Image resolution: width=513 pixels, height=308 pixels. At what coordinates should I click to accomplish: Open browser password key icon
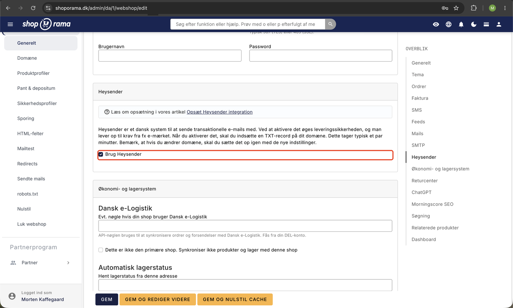[x=445, y=8]
